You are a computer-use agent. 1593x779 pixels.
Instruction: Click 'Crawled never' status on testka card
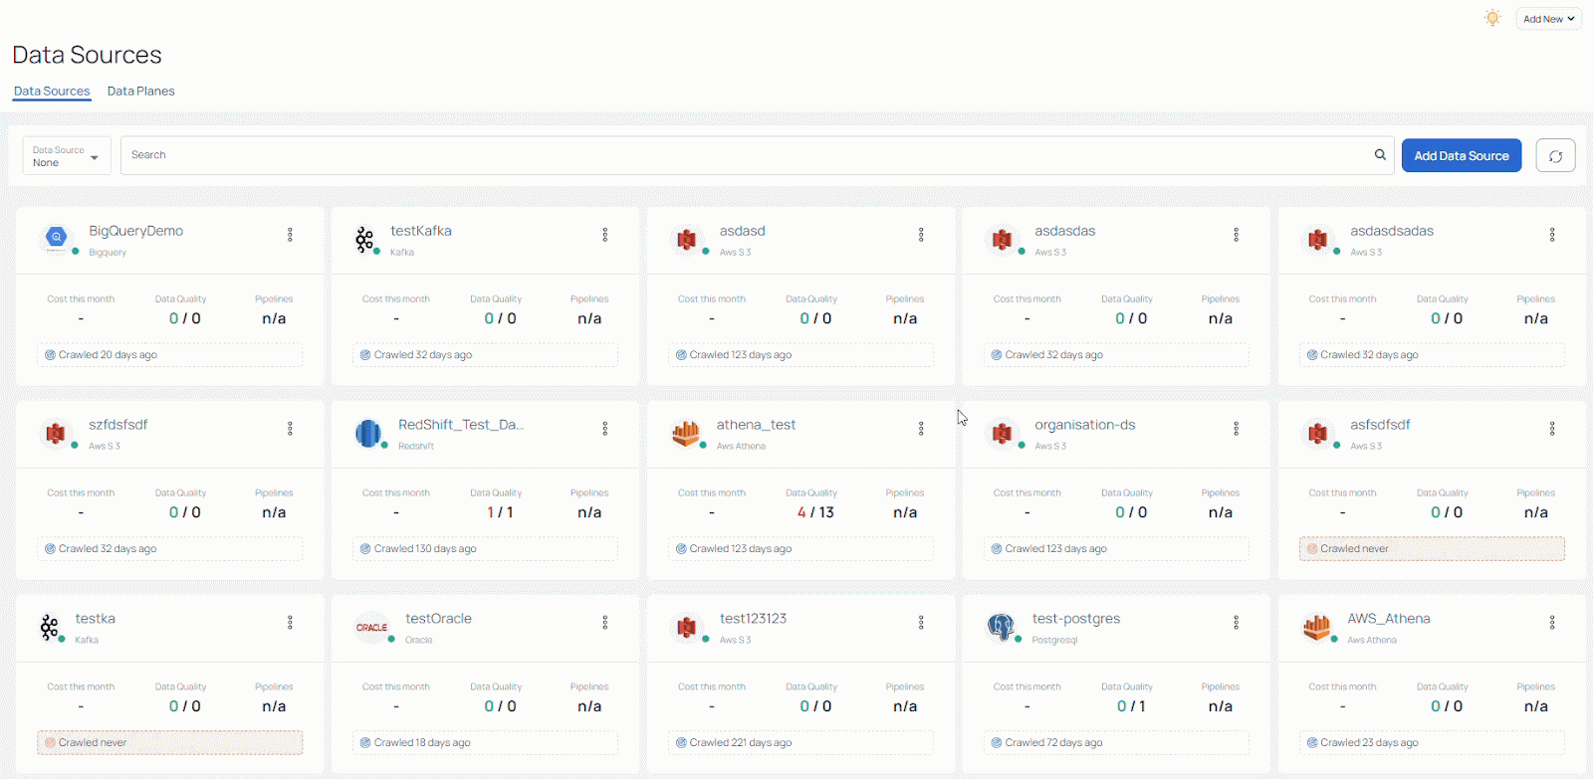point(170,742)
